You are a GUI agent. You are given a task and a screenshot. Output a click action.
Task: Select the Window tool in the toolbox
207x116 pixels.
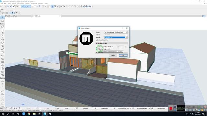[2, 33]
